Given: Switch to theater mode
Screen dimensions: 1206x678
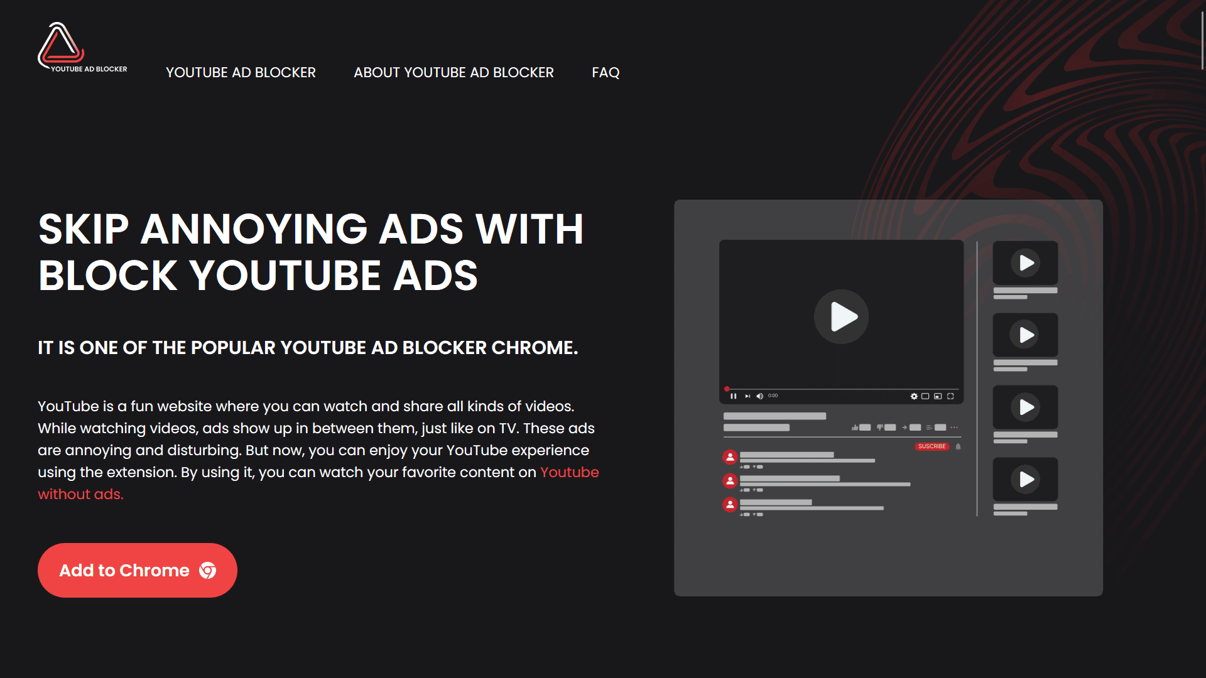Looking at the screenshot, I should (x=925, y=395).
